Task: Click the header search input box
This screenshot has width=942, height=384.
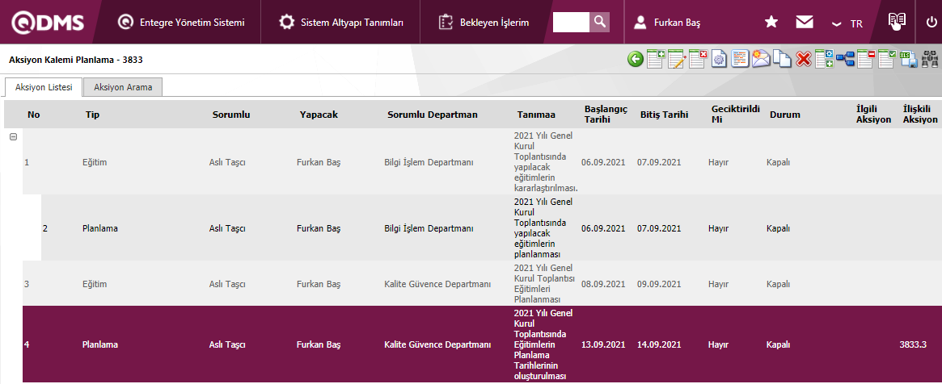Action: 570,22
